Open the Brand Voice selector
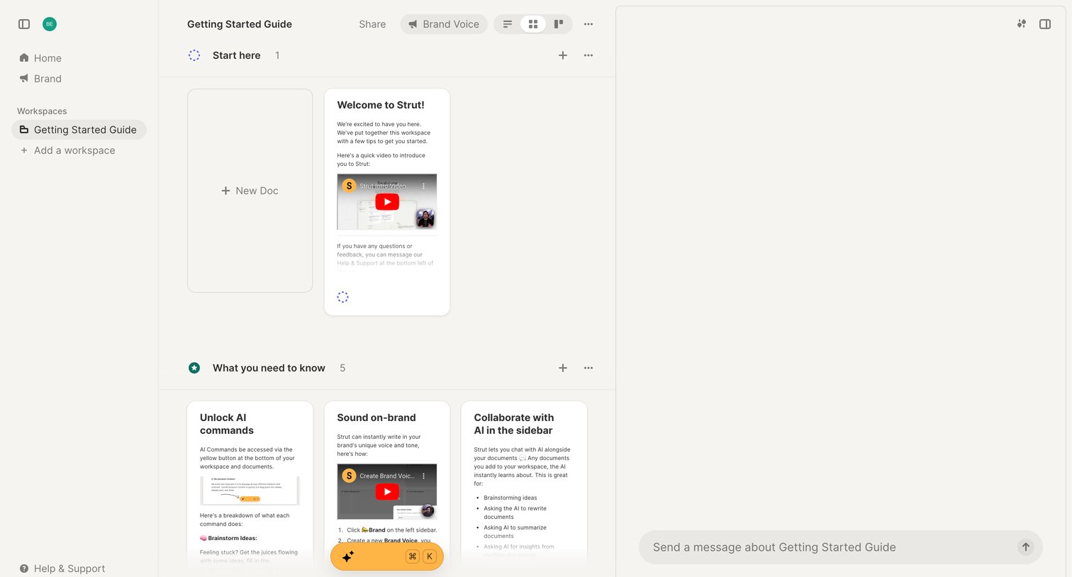This screenshot has height=577, width=1072. click(444, 24)
